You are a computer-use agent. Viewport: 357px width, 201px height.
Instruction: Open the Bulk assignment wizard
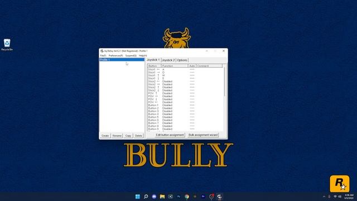203,135
